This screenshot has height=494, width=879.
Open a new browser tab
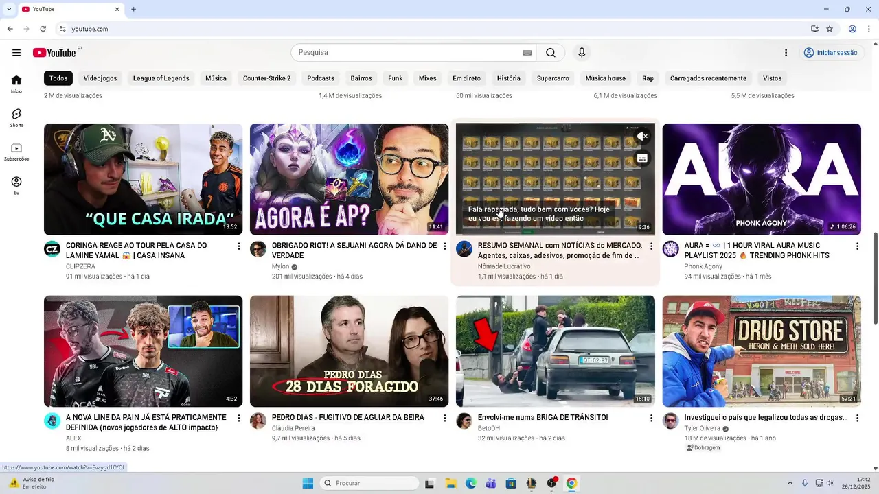(x=133, y=9)
